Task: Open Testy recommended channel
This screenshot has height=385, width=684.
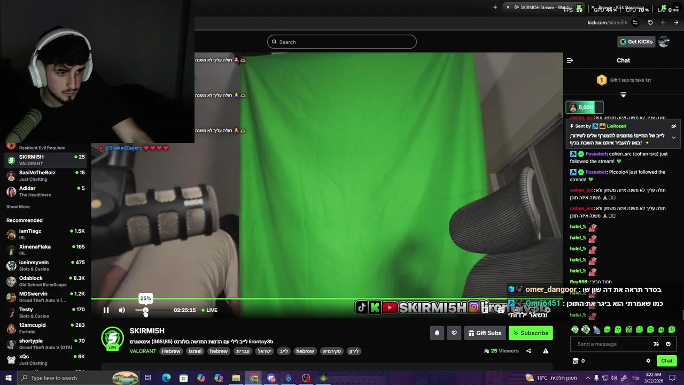Action: 45,312
